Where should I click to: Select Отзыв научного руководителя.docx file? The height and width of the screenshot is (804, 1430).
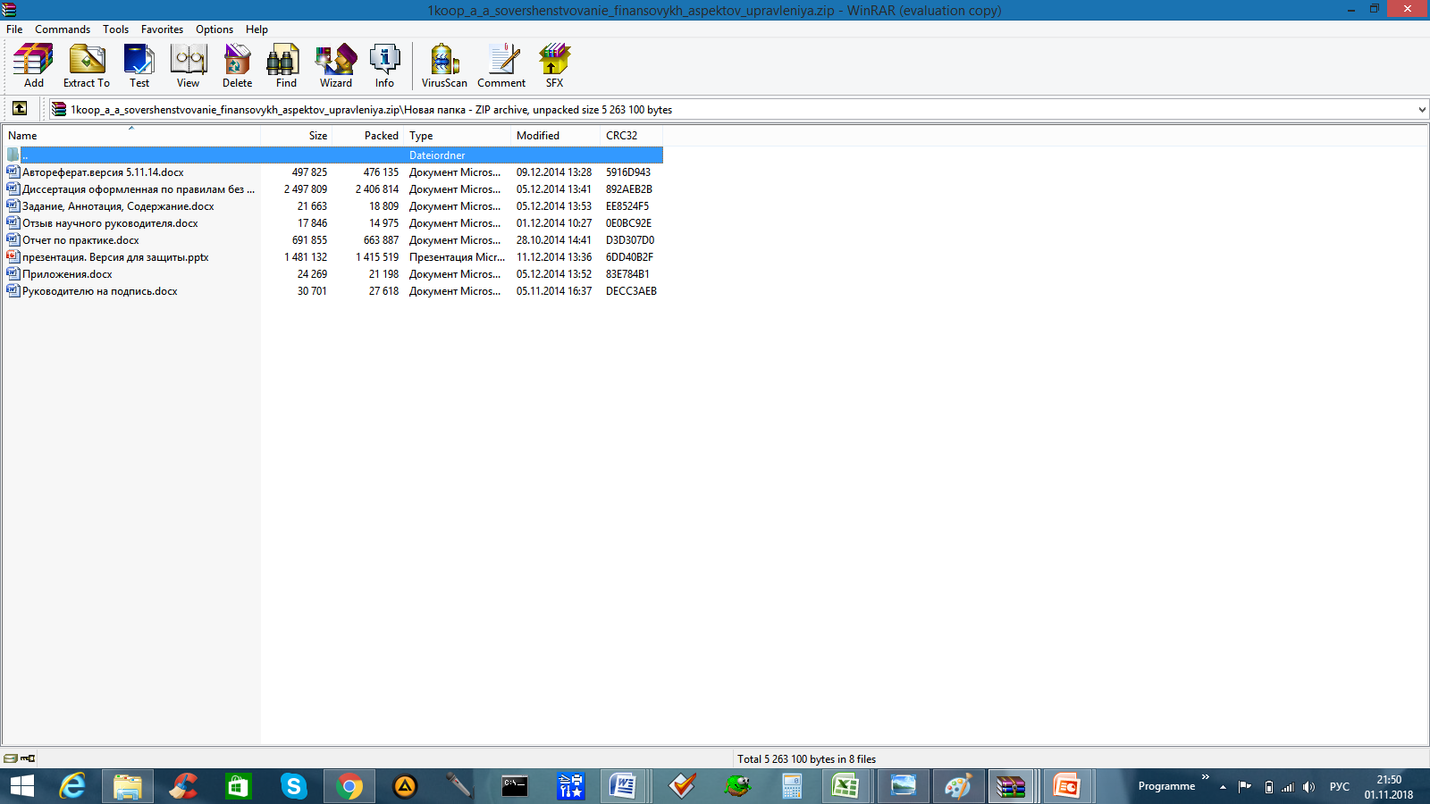[x=332, y=223]
